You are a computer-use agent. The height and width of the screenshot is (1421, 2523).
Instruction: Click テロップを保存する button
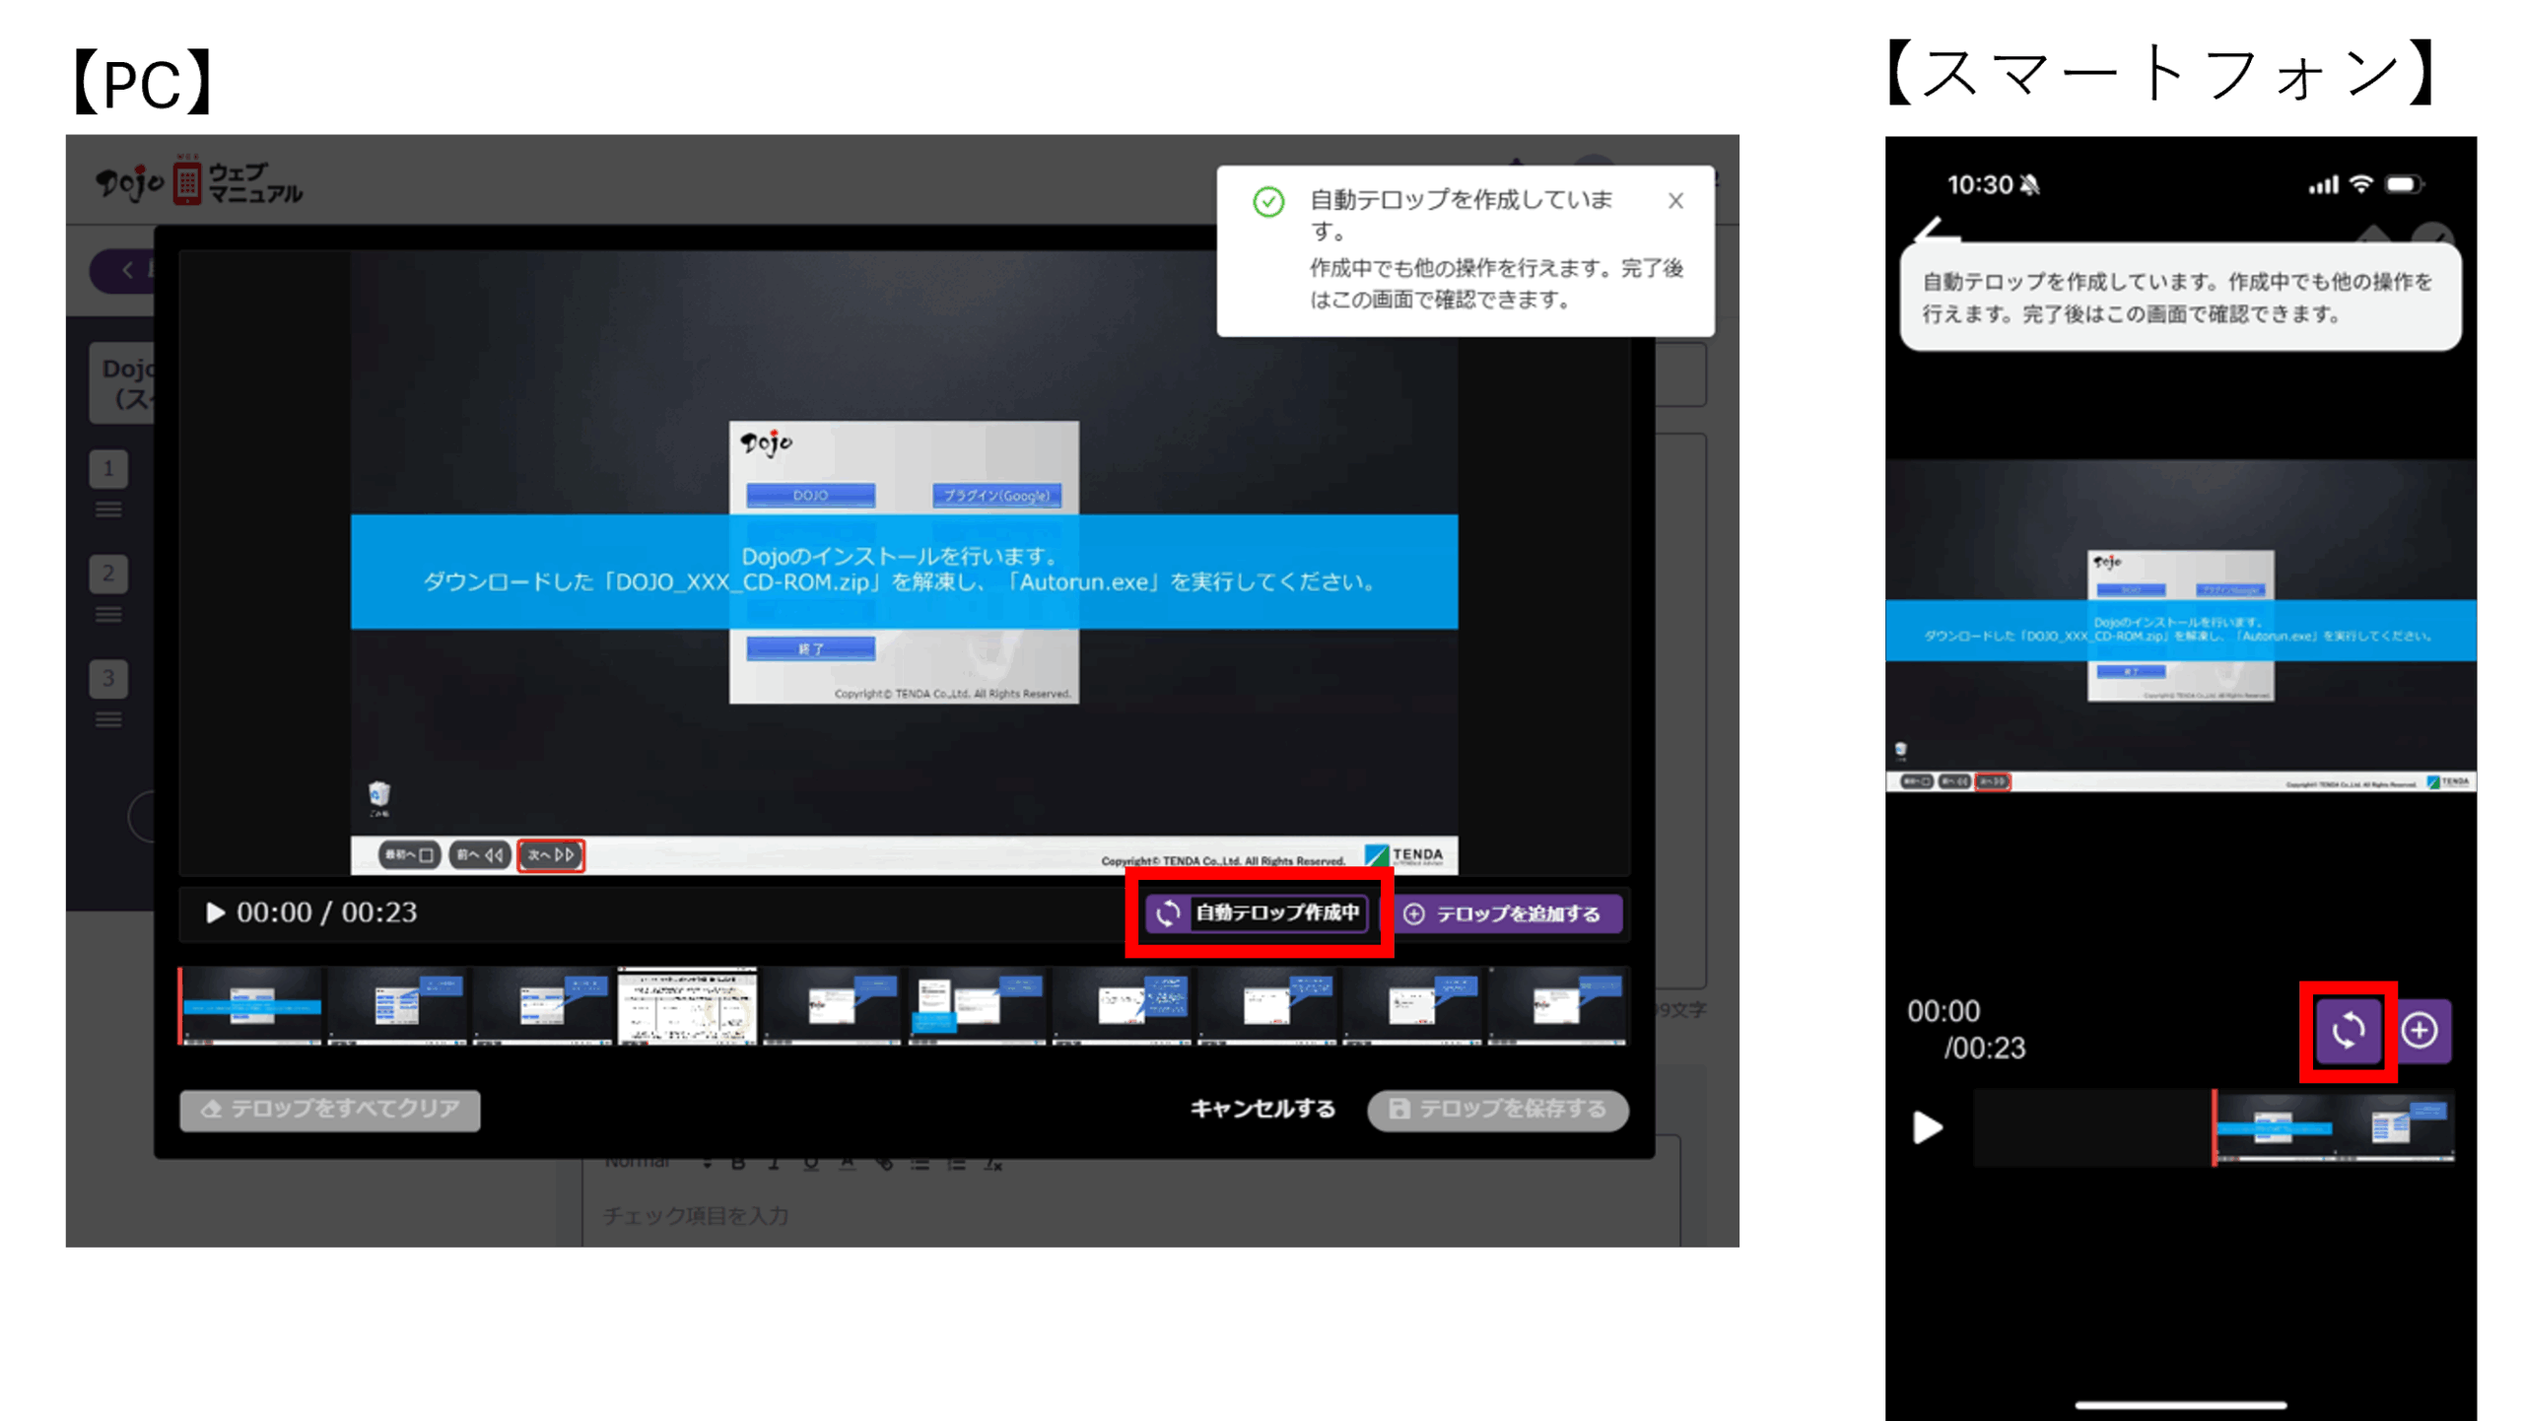[x=1497, y=1110]
